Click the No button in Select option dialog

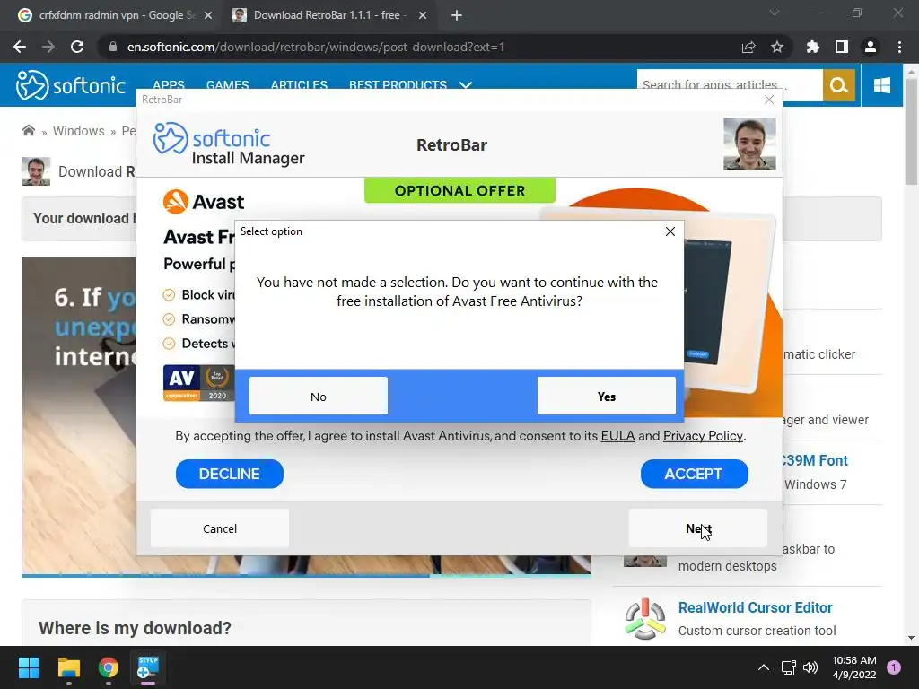click(x=319, y=396)
